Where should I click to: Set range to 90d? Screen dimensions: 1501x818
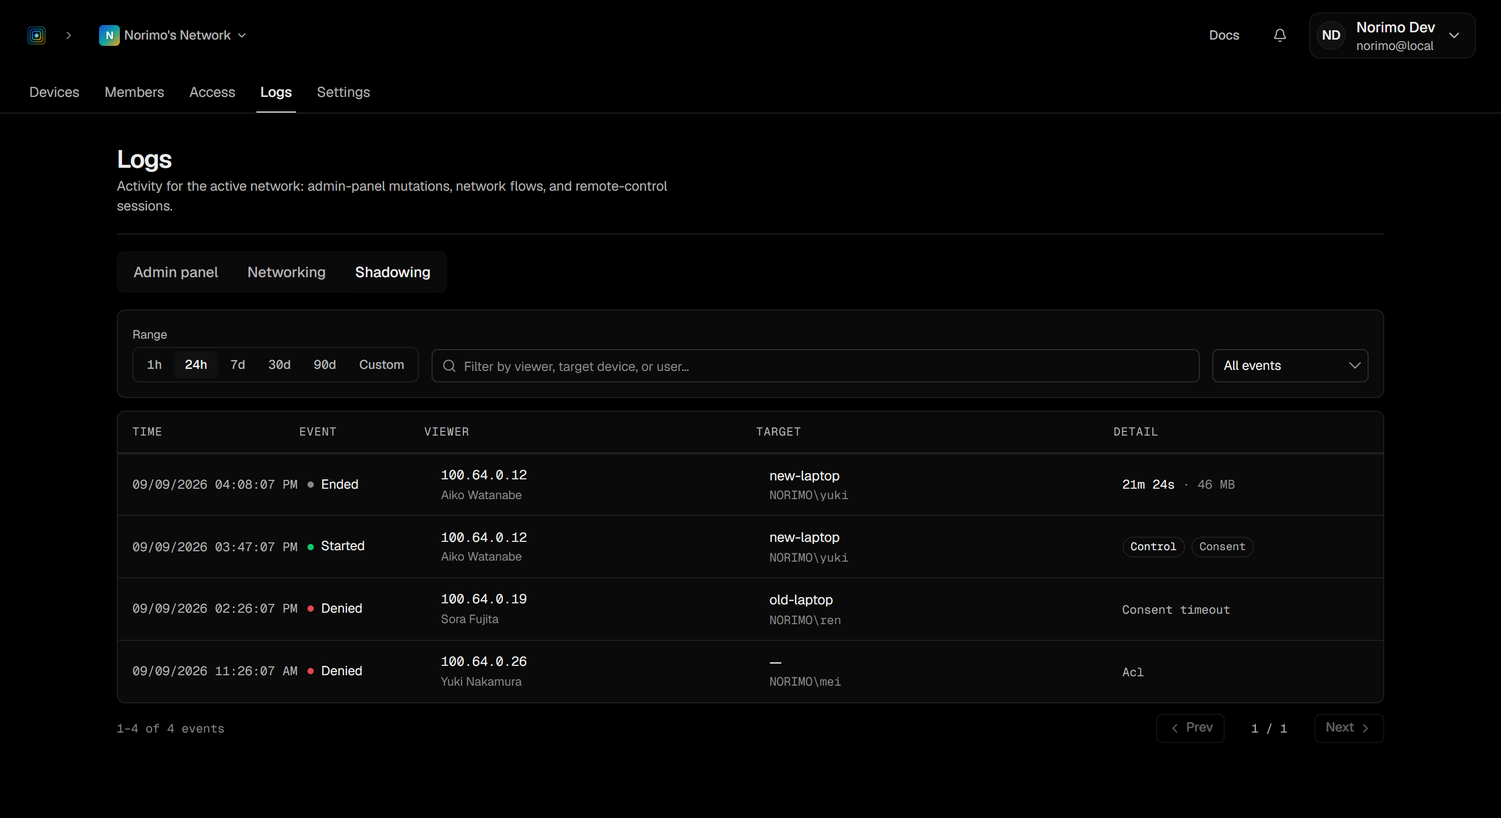[x=325, y=365]
